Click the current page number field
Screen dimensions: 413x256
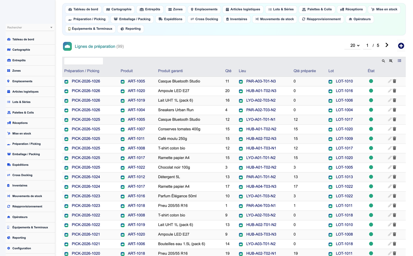pos(367,46)
